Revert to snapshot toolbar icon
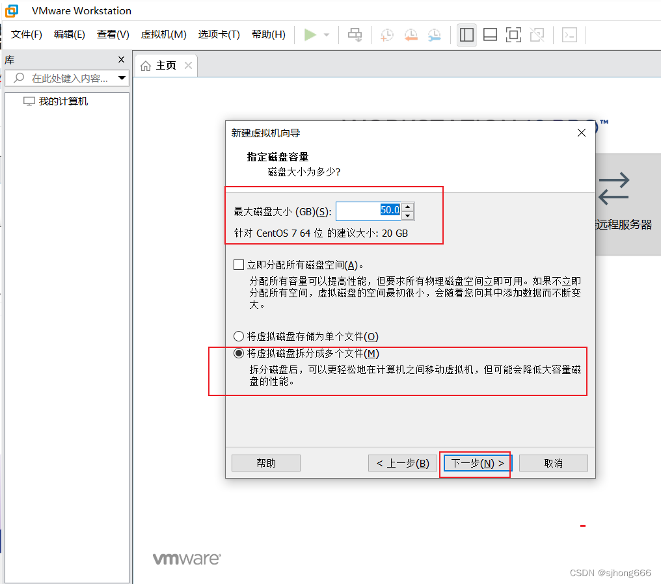This screenshot has width=661, height=584. point(411,34)
